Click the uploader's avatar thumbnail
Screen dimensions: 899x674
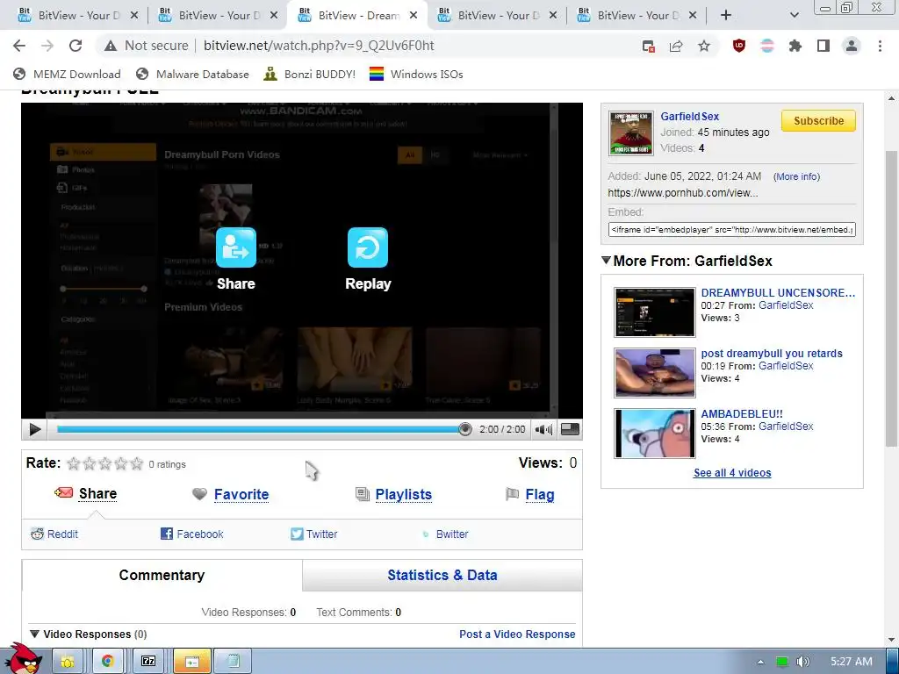630,133
